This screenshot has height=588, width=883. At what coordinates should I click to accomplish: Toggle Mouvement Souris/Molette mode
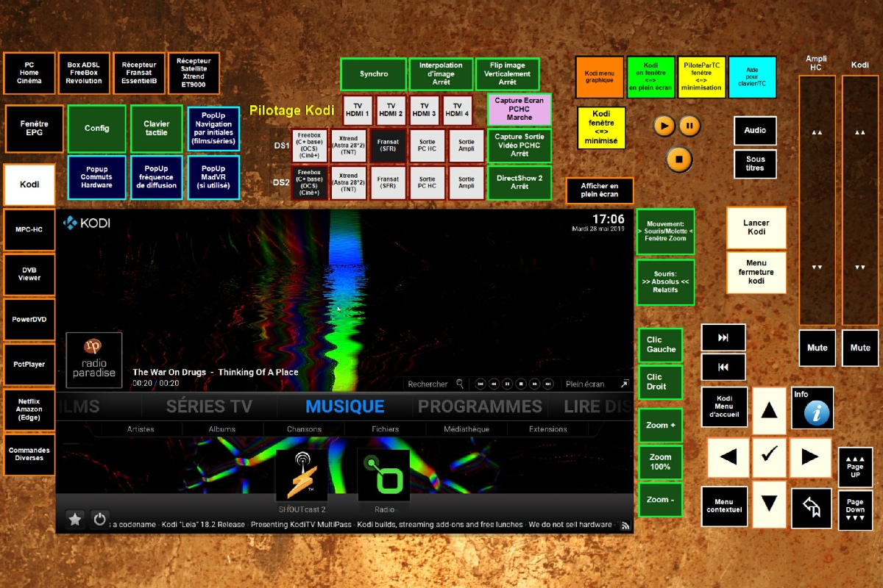(665, 232)
